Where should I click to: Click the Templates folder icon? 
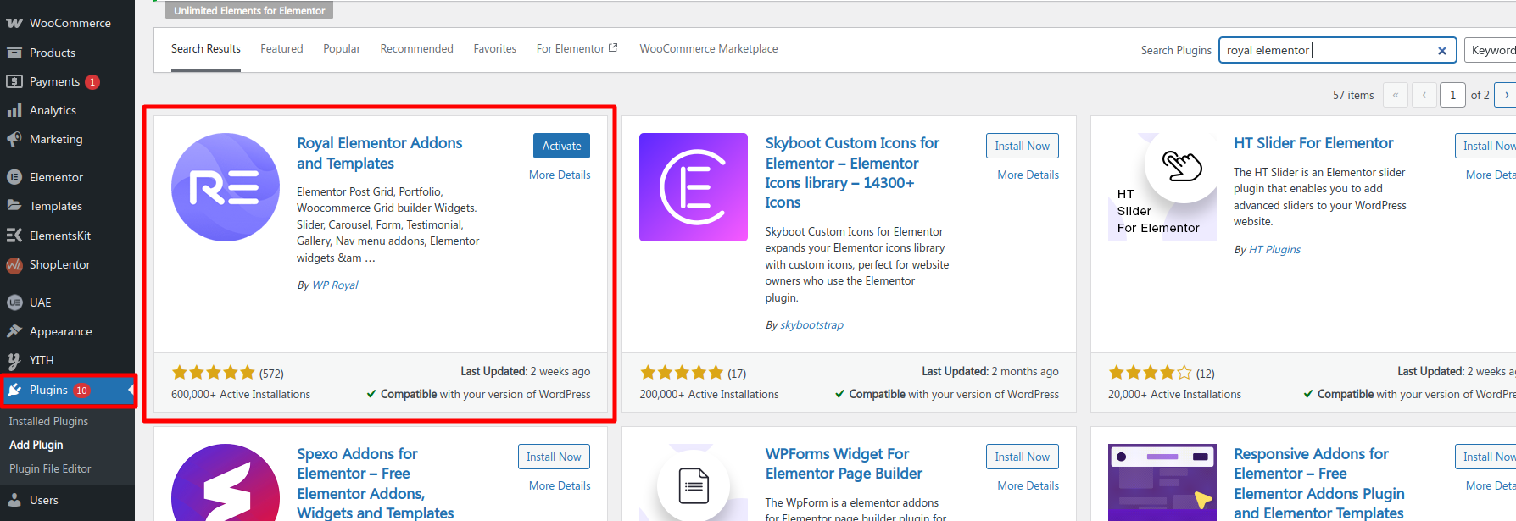tap(14, 206)
